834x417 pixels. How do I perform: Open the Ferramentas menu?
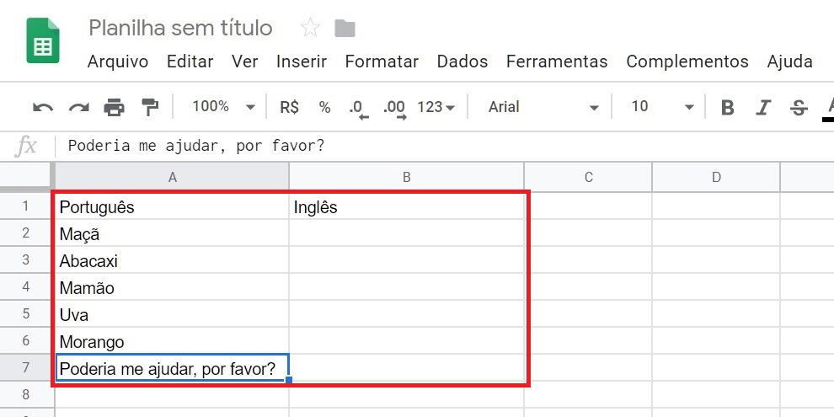[x=556, y=61]
